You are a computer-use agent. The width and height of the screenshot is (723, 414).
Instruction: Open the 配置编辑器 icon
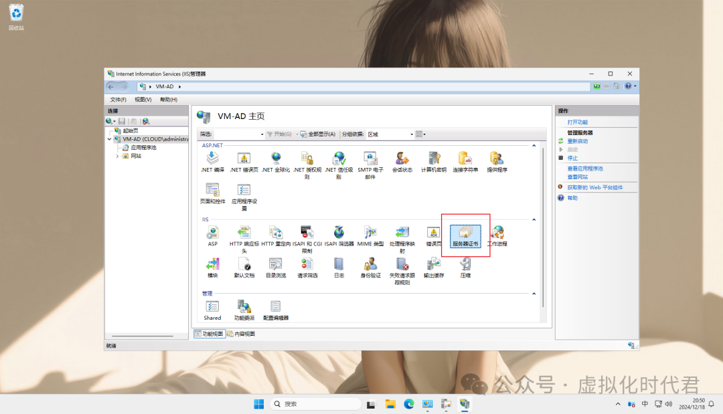(276, 310)
